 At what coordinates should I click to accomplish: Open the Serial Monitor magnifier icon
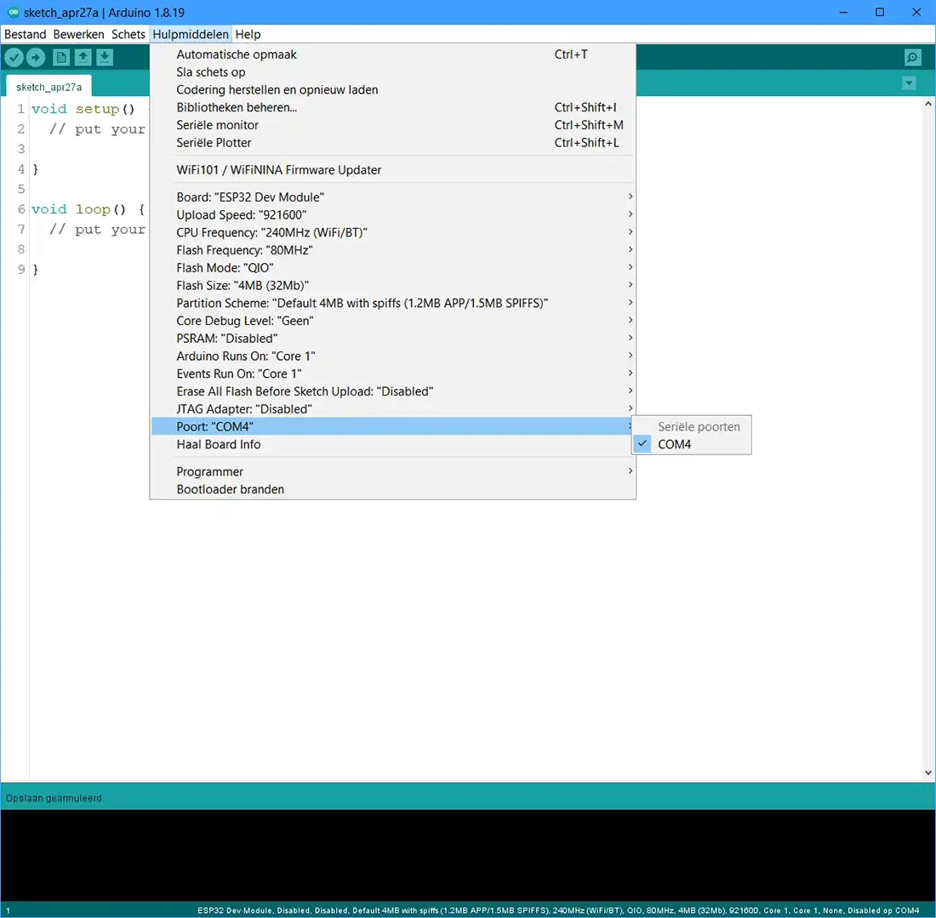tap(912, 57)
